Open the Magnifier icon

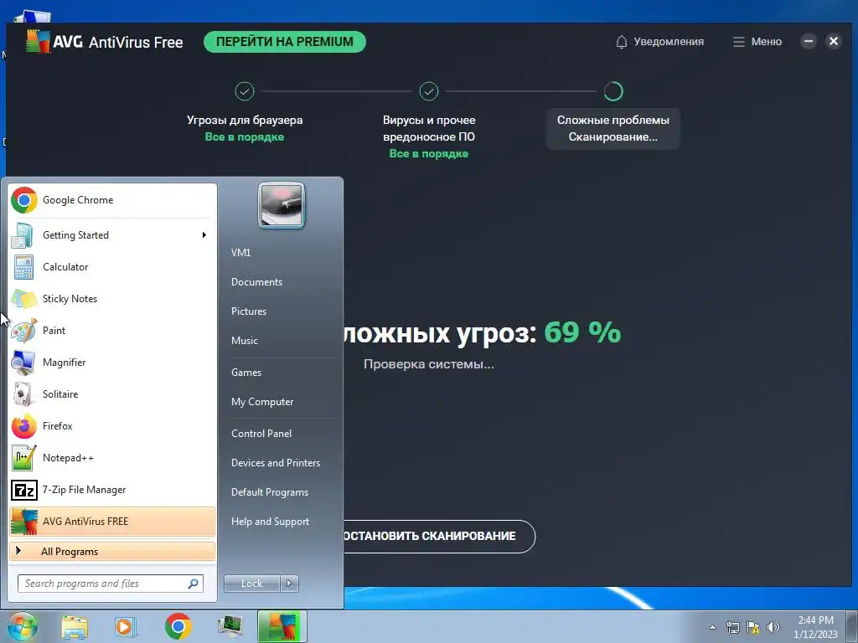point(23,362)
